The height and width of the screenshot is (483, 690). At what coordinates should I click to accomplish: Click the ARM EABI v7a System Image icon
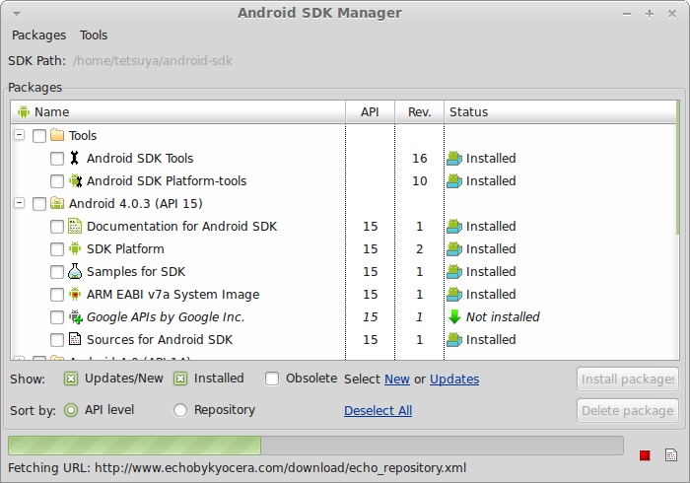point(75,294)
